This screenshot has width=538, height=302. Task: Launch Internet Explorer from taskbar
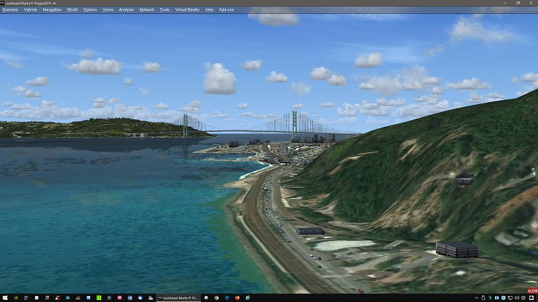click(x=247, y=298)
